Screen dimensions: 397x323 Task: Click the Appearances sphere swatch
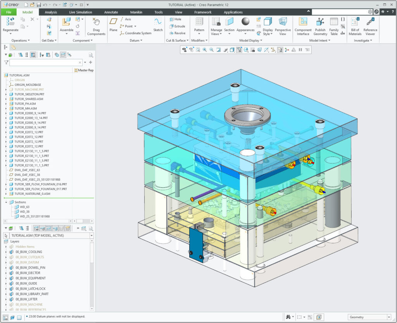click(x=245, y=22)
